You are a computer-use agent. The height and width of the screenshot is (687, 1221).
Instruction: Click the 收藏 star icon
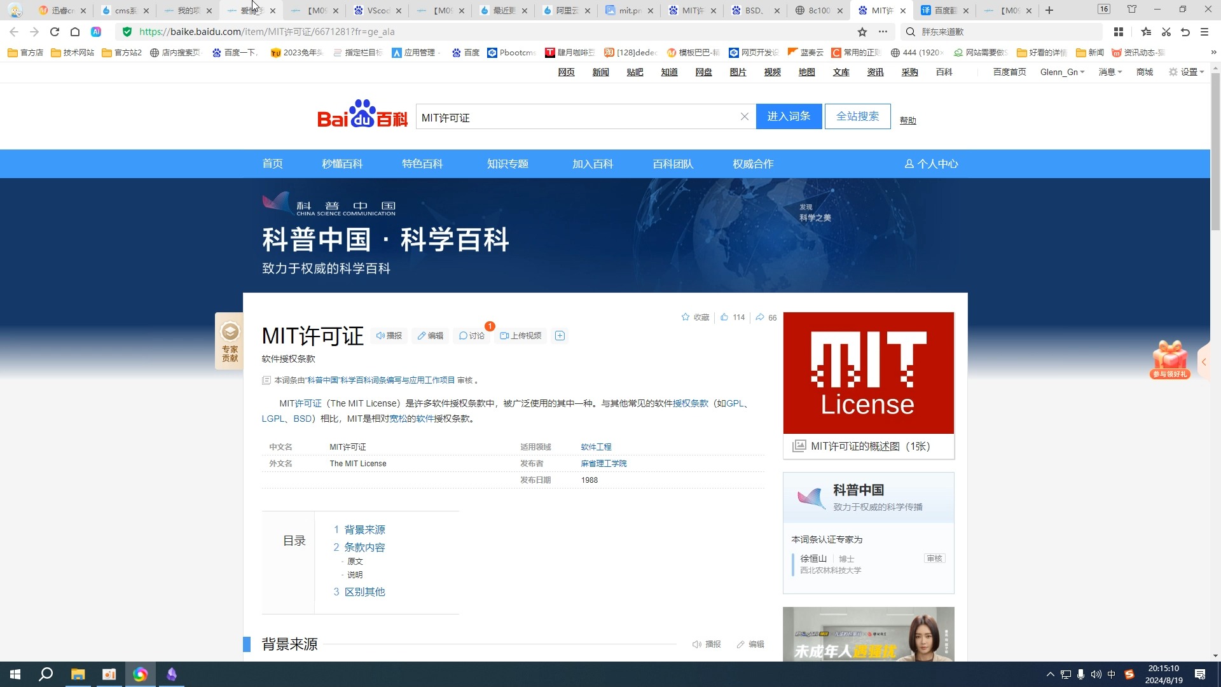(x=686, y=317)
